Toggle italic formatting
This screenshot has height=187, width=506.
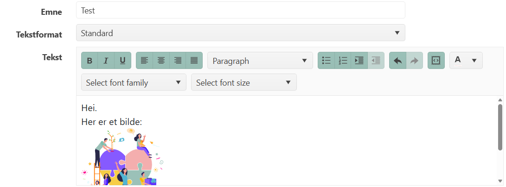coord(106,61)
